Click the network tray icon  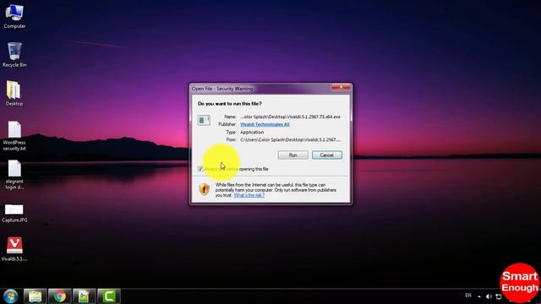pyautogui.click(x=499, y=296)
